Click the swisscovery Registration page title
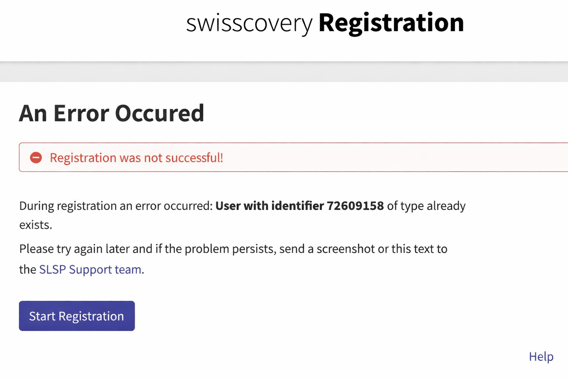The image size is (568, 379). tap(325, 23)
